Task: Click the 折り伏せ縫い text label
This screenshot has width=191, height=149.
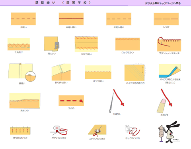Action: (61, 83)
